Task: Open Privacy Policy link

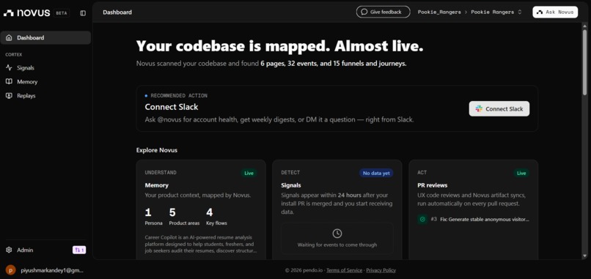Action: [381, 270]
